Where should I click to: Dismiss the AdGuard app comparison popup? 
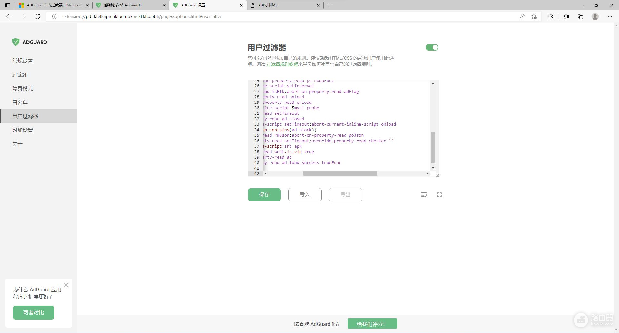click(x=66, y=285)
